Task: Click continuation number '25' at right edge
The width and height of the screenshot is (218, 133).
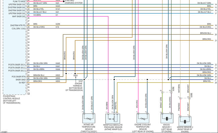Action: (x=216, y=74)
